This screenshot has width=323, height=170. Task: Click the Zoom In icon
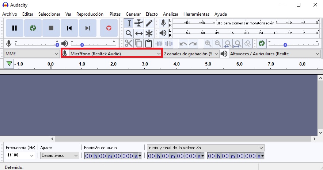pyautogui.click(x=208, y=44)
